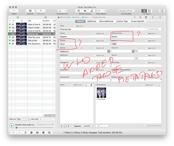Go to previous file arrow button

[x=153, y=17]
